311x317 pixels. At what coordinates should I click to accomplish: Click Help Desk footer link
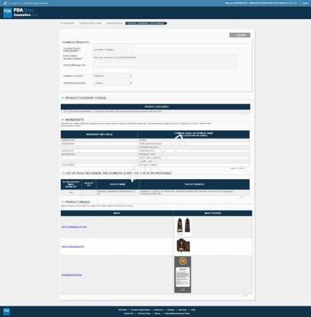coord(182,310)
